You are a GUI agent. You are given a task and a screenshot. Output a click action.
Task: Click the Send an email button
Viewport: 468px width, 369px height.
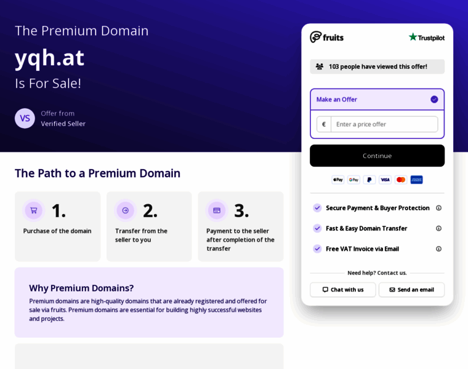point(411,290)
